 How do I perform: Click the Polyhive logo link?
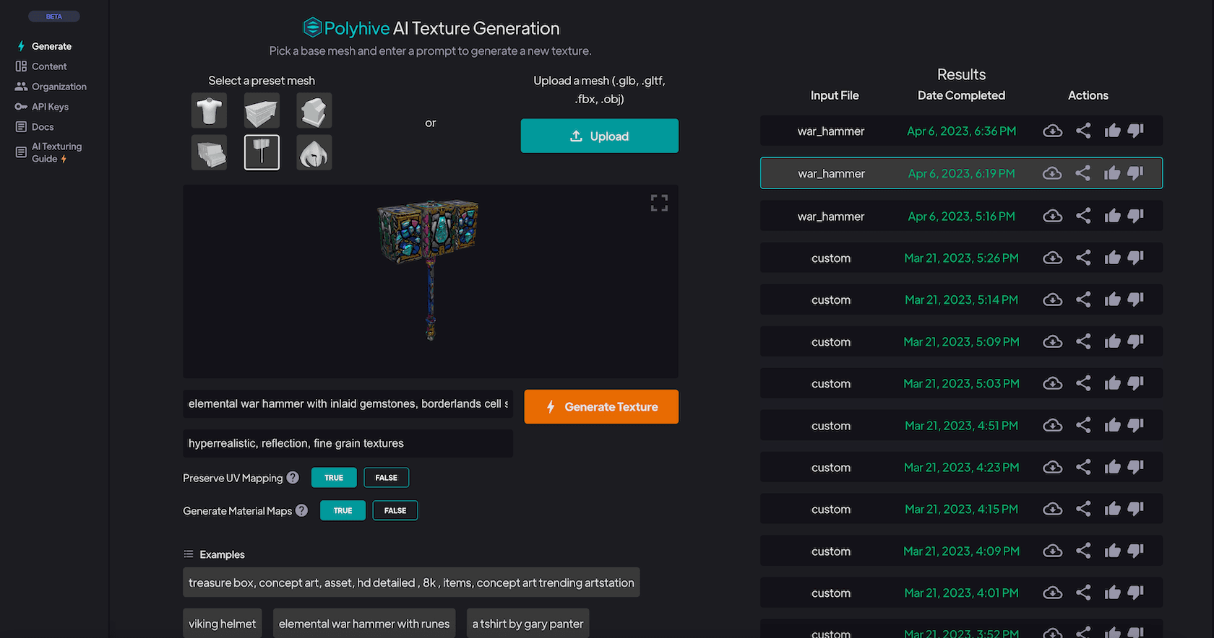pyautogui.click(x=346, y=28)
